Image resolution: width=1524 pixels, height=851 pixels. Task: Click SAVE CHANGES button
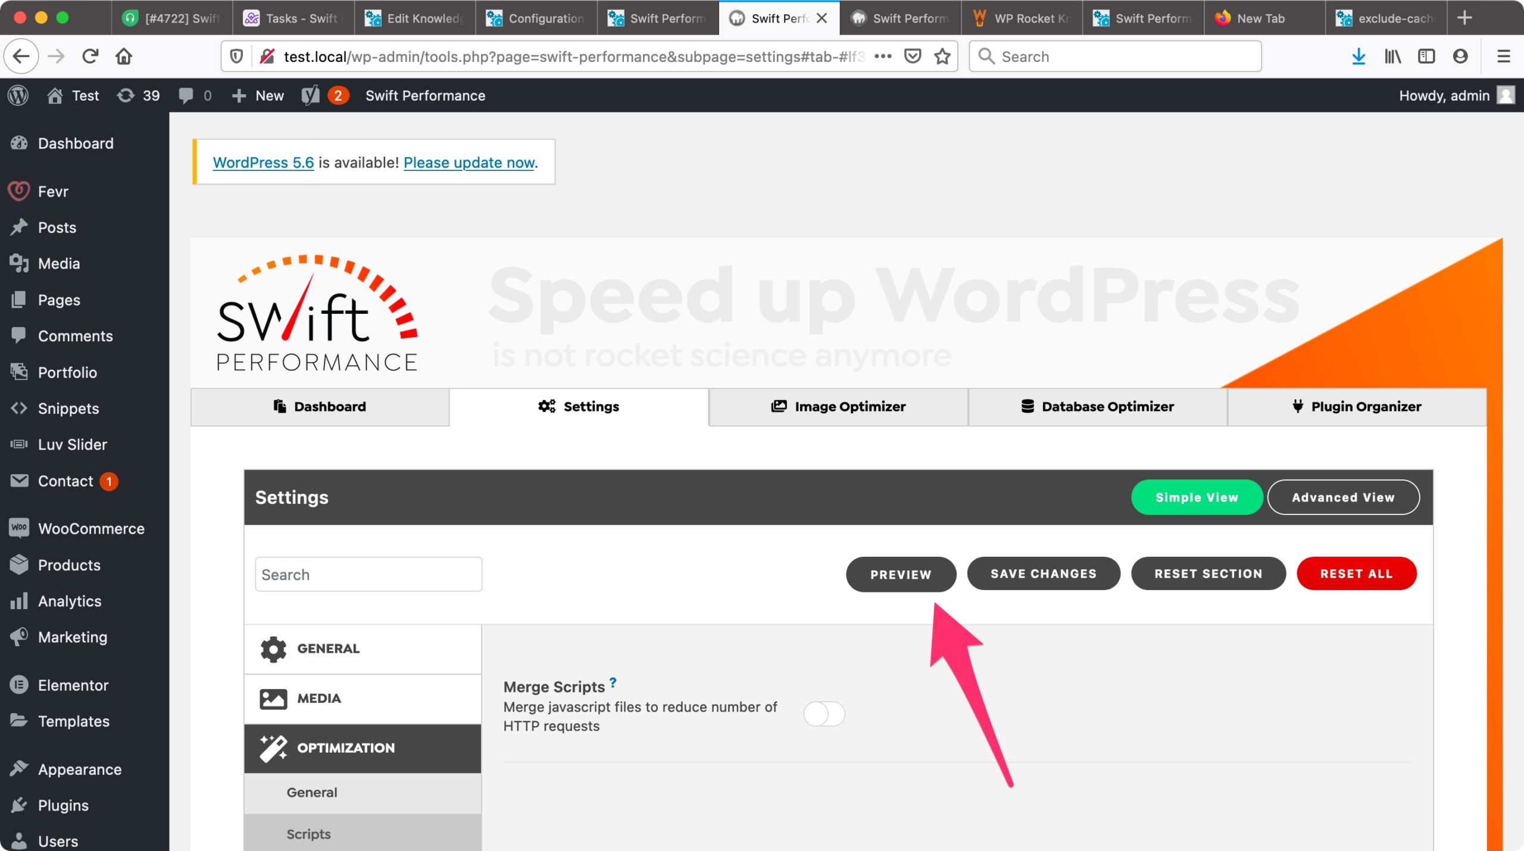(1043, 573)
